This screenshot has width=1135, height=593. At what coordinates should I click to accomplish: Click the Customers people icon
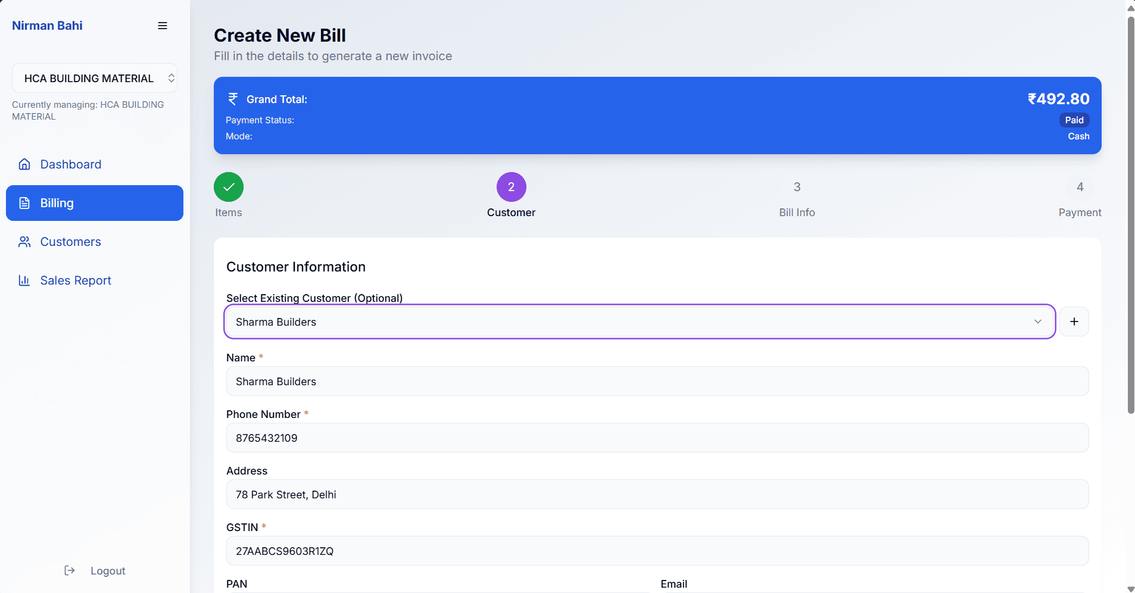(24, 242)
